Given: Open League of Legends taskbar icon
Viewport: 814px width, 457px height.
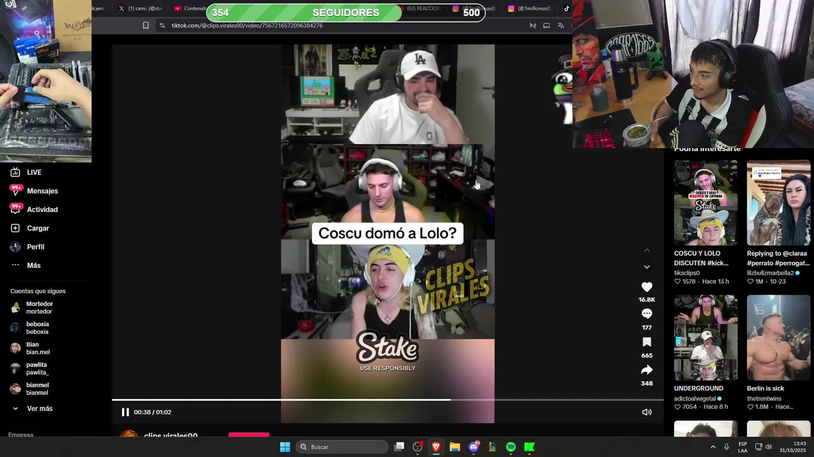Looking at the screenshot, I should [492, 447].
